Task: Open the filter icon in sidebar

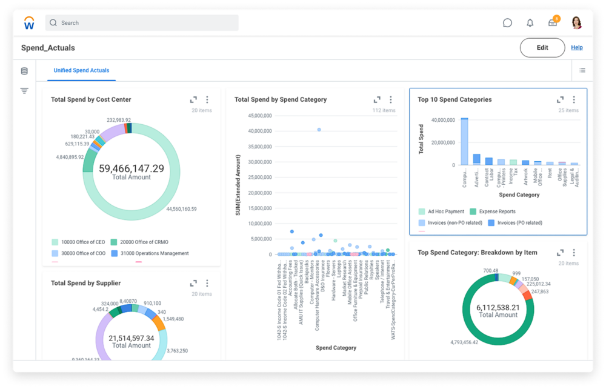Action: (24, 91)
